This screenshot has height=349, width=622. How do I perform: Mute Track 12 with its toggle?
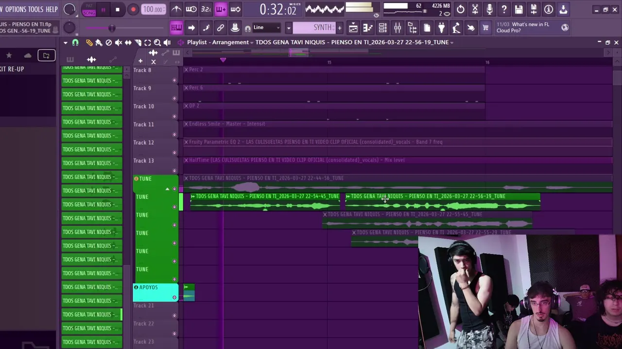[174, 153]
